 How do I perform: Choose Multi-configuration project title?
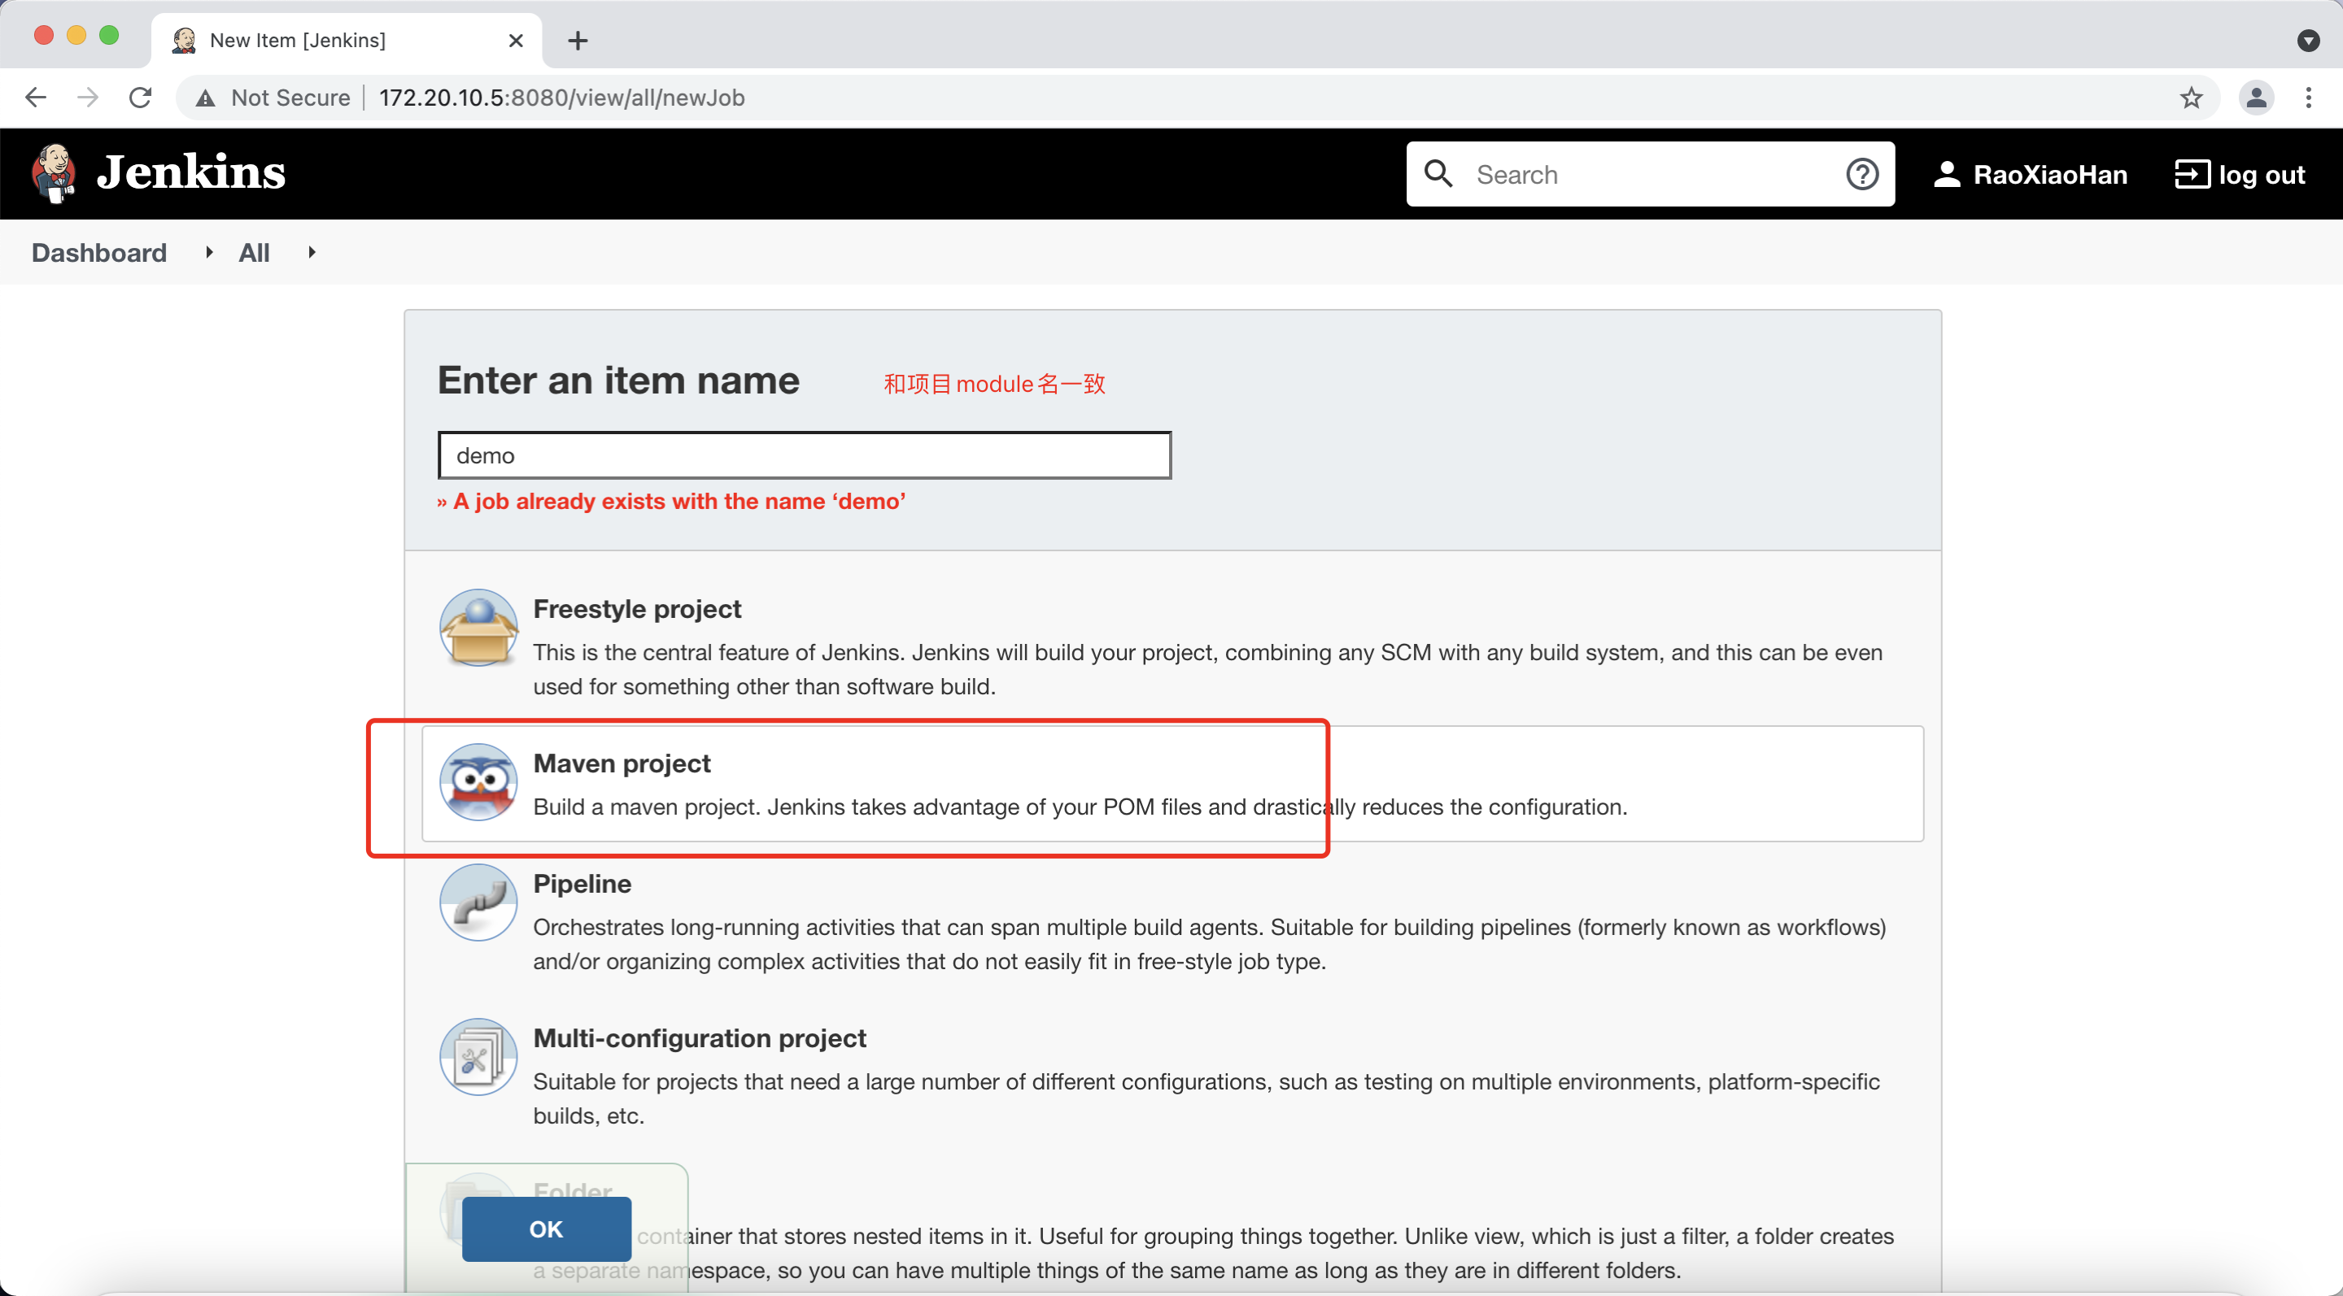pos(700,1038)
